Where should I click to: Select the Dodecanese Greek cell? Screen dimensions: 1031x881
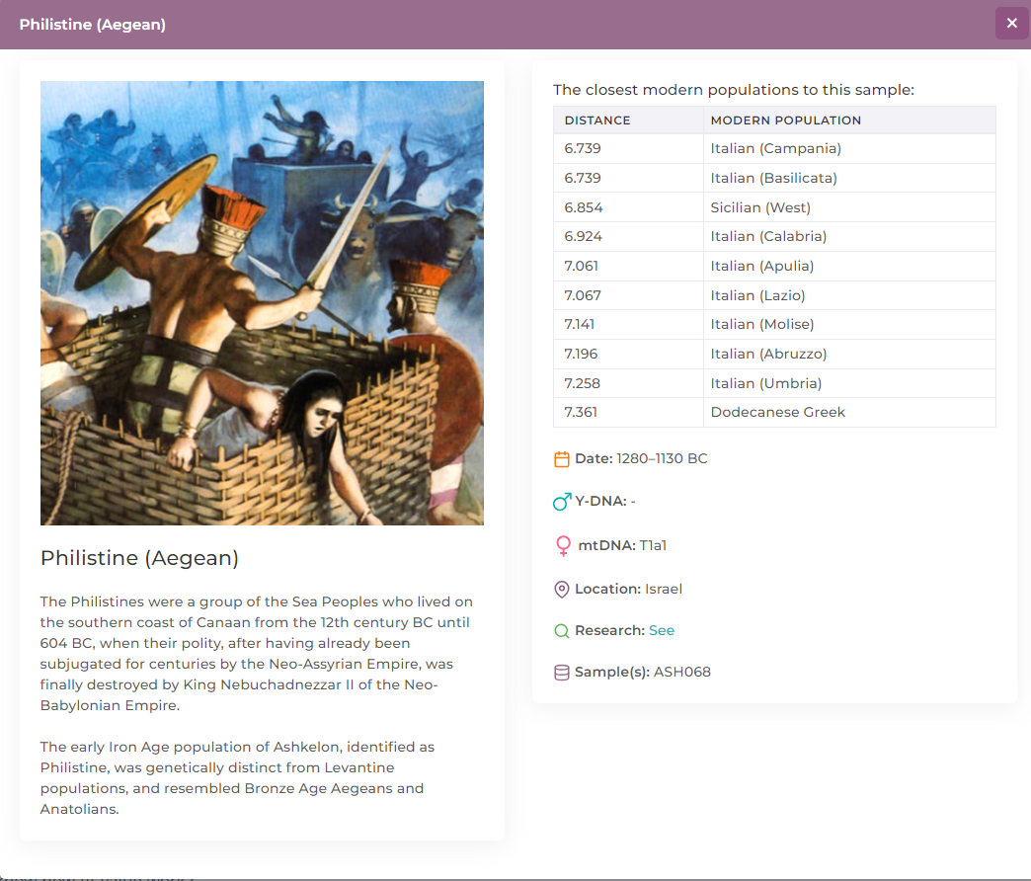click(x=849, y=413)
